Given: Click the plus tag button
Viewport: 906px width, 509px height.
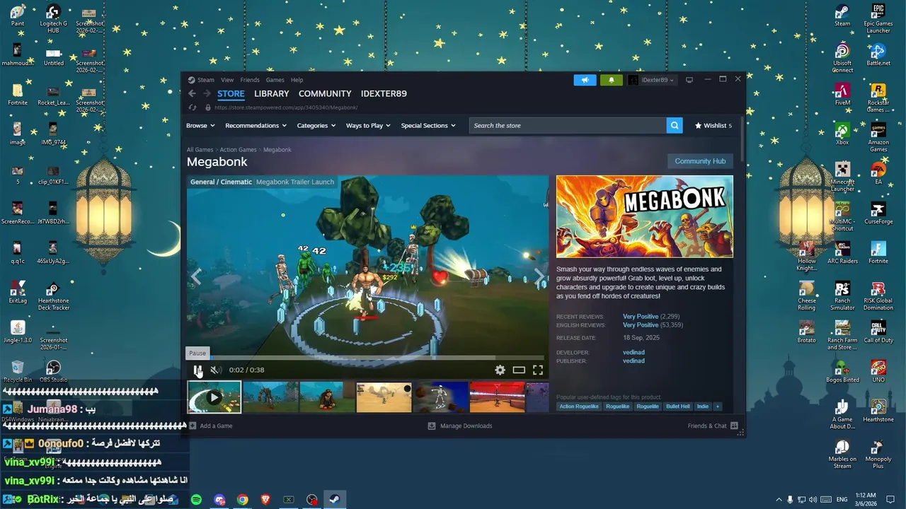Looking at the screenshot, I should click(x=717, y=406).
